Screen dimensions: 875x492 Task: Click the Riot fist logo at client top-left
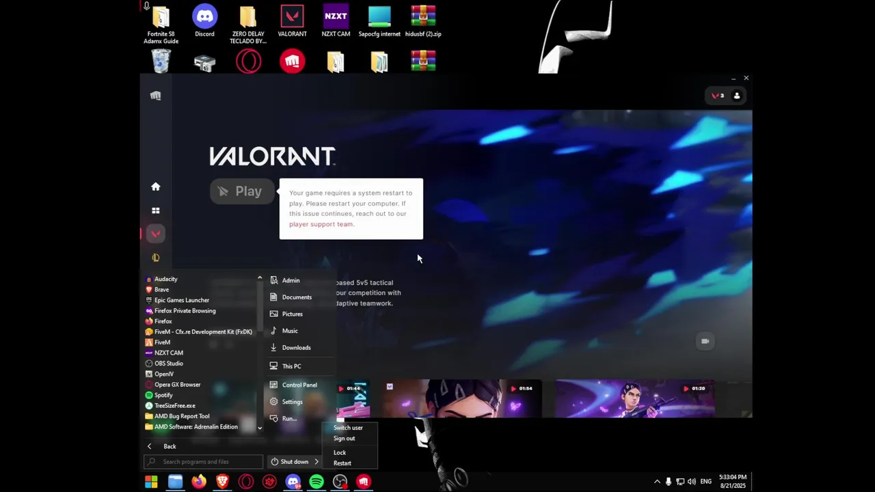tap(155, 96)
